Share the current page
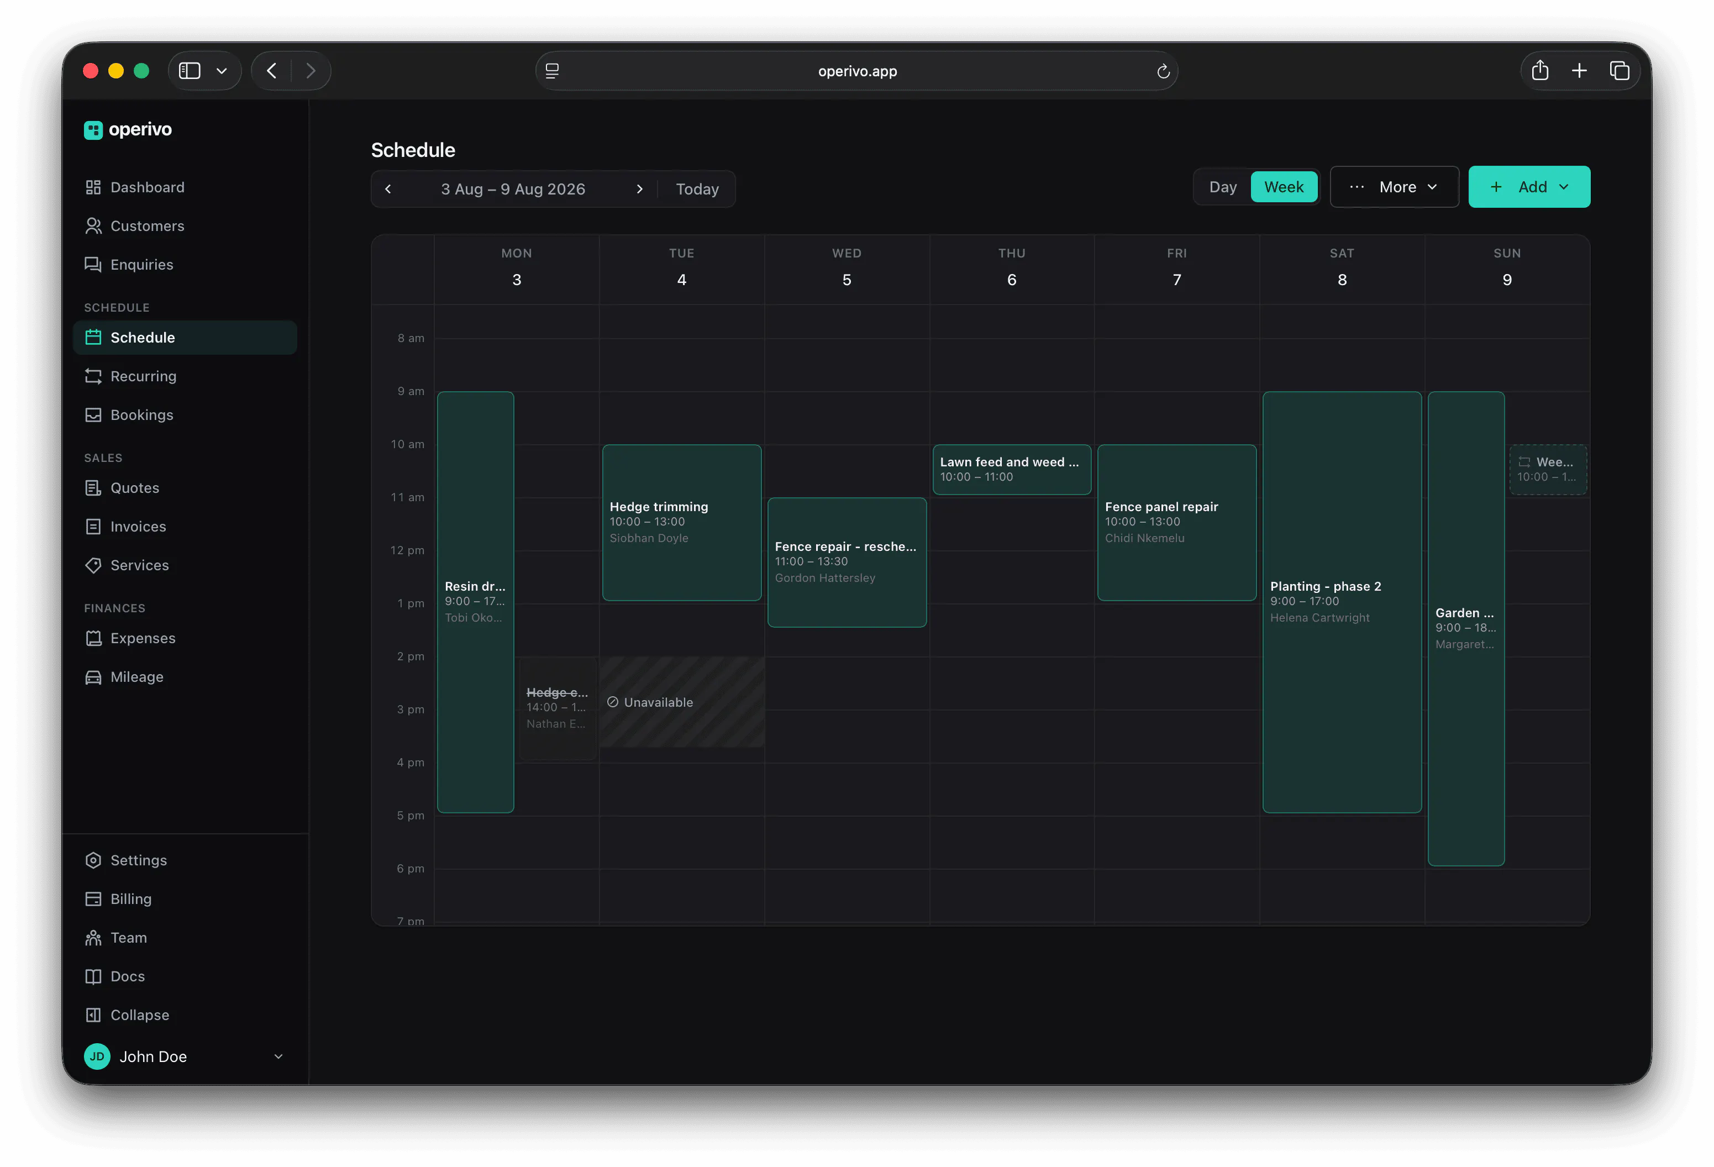This screenshot has height=1167, width=1714. 1540,71
